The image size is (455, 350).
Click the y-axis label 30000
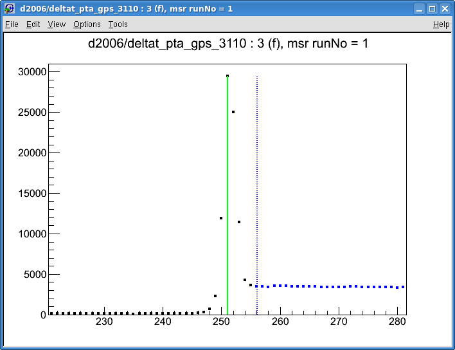pos(30,71)
